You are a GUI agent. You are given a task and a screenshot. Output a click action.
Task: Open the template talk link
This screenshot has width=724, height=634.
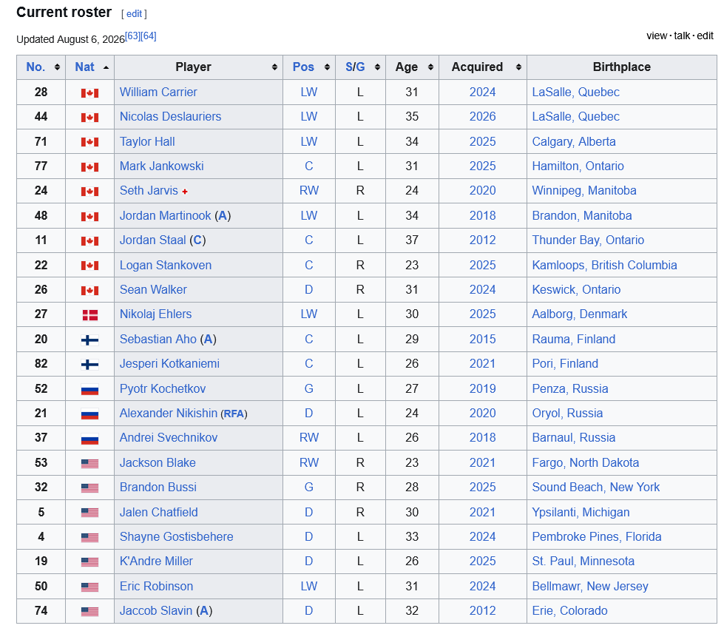coord(682,36)
